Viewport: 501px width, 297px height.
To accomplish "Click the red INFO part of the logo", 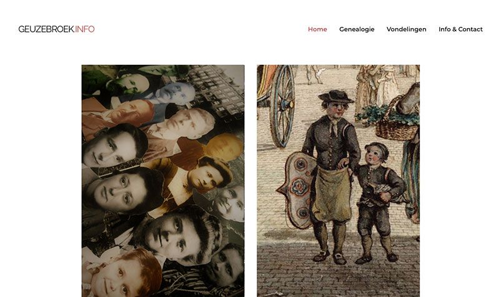I will coord(85,29).
